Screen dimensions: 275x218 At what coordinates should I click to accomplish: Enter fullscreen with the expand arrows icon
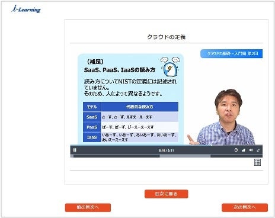(258, 150)
